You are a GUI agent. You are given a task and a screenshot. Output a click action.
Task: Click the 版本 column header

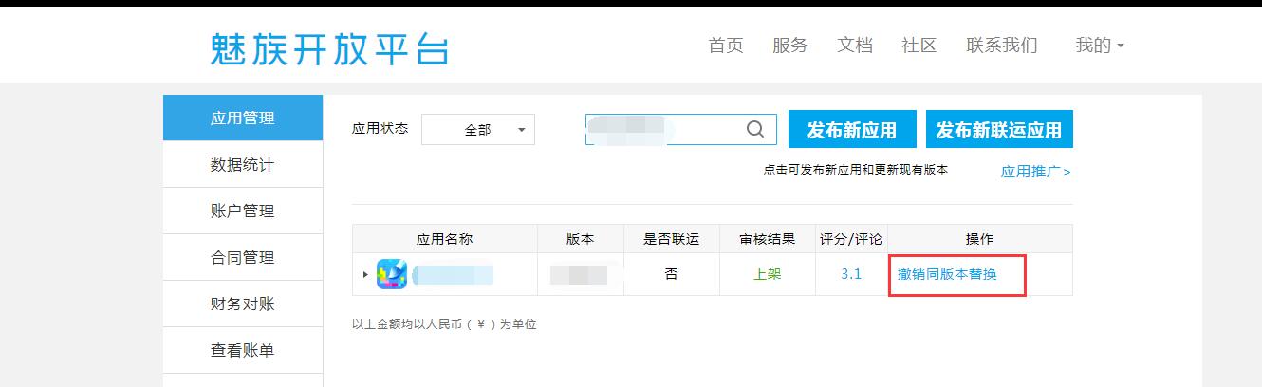[580, 239]
